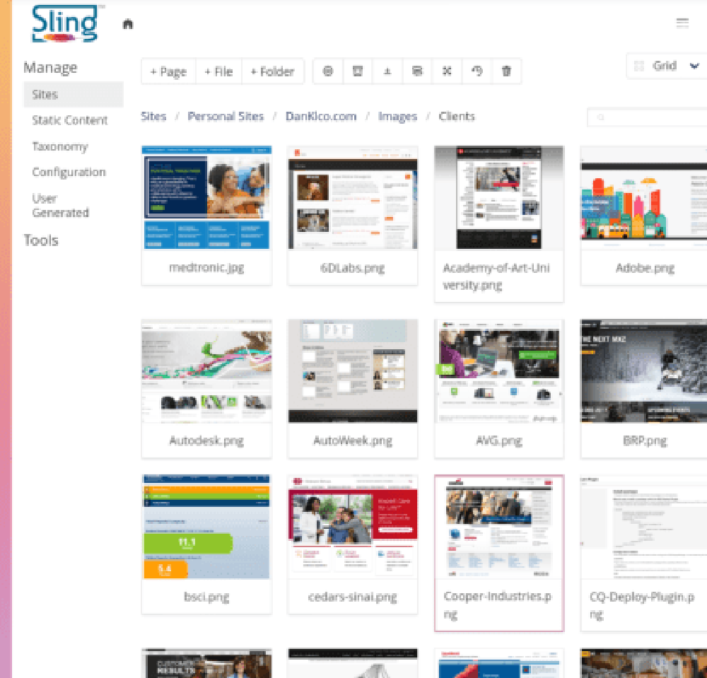Click the delete trash icon

tap(507, 71)
